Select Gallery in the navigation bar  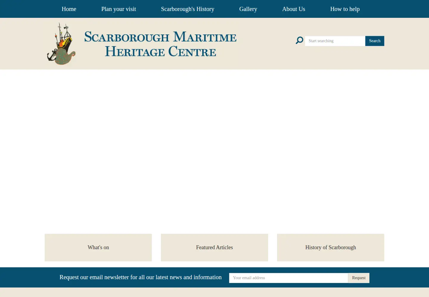tap(248, 9)
